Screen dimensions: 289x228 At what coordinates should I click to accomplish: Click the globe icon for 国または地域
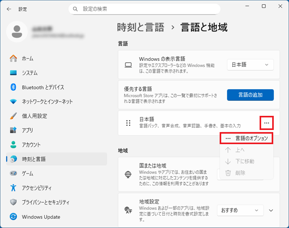128,175
